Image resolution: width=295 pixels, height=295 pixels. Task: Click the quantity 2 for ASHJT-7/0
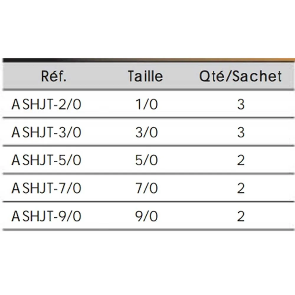(241, 189)
